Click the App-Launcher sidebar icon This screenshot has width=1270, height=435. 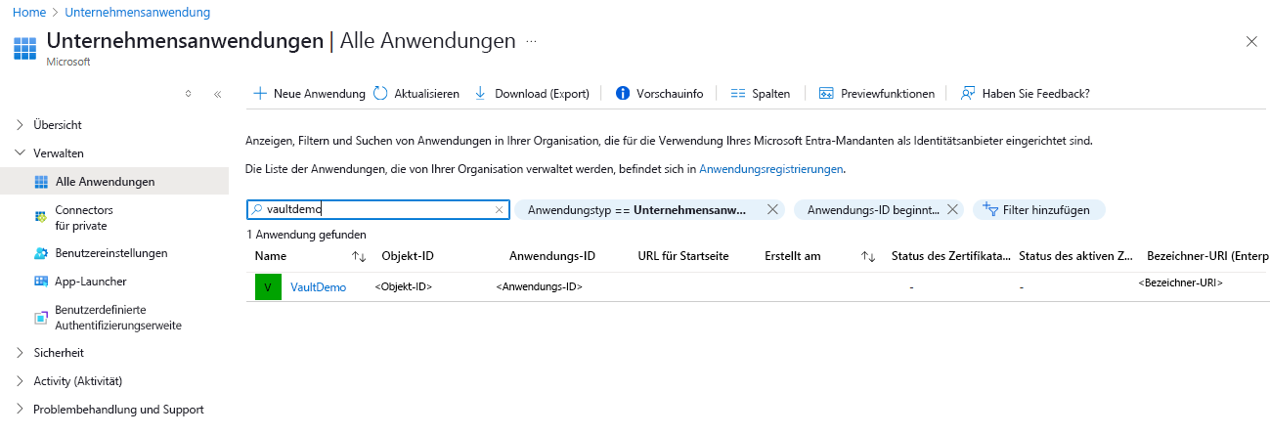41,282
